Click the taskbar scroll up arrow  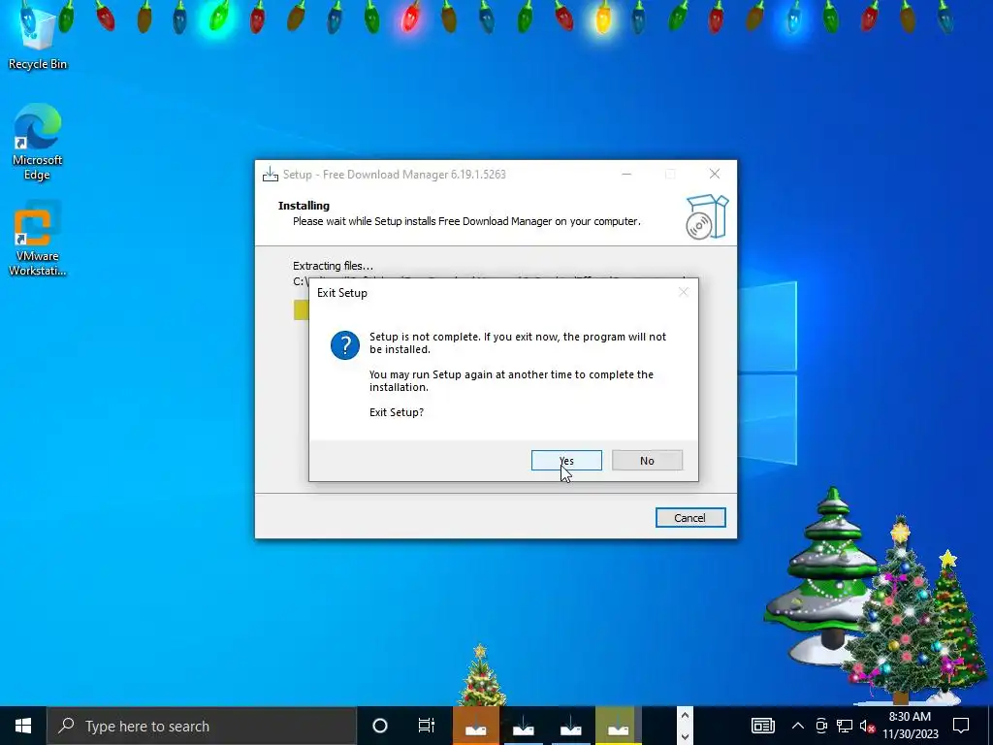click(x=685, y=716)
